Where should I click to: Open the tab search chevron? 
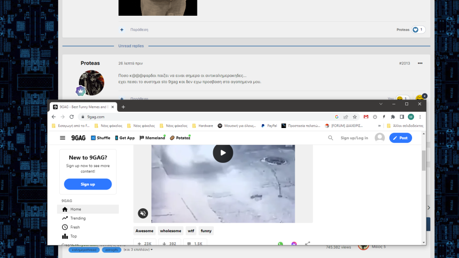coord(381,104)
